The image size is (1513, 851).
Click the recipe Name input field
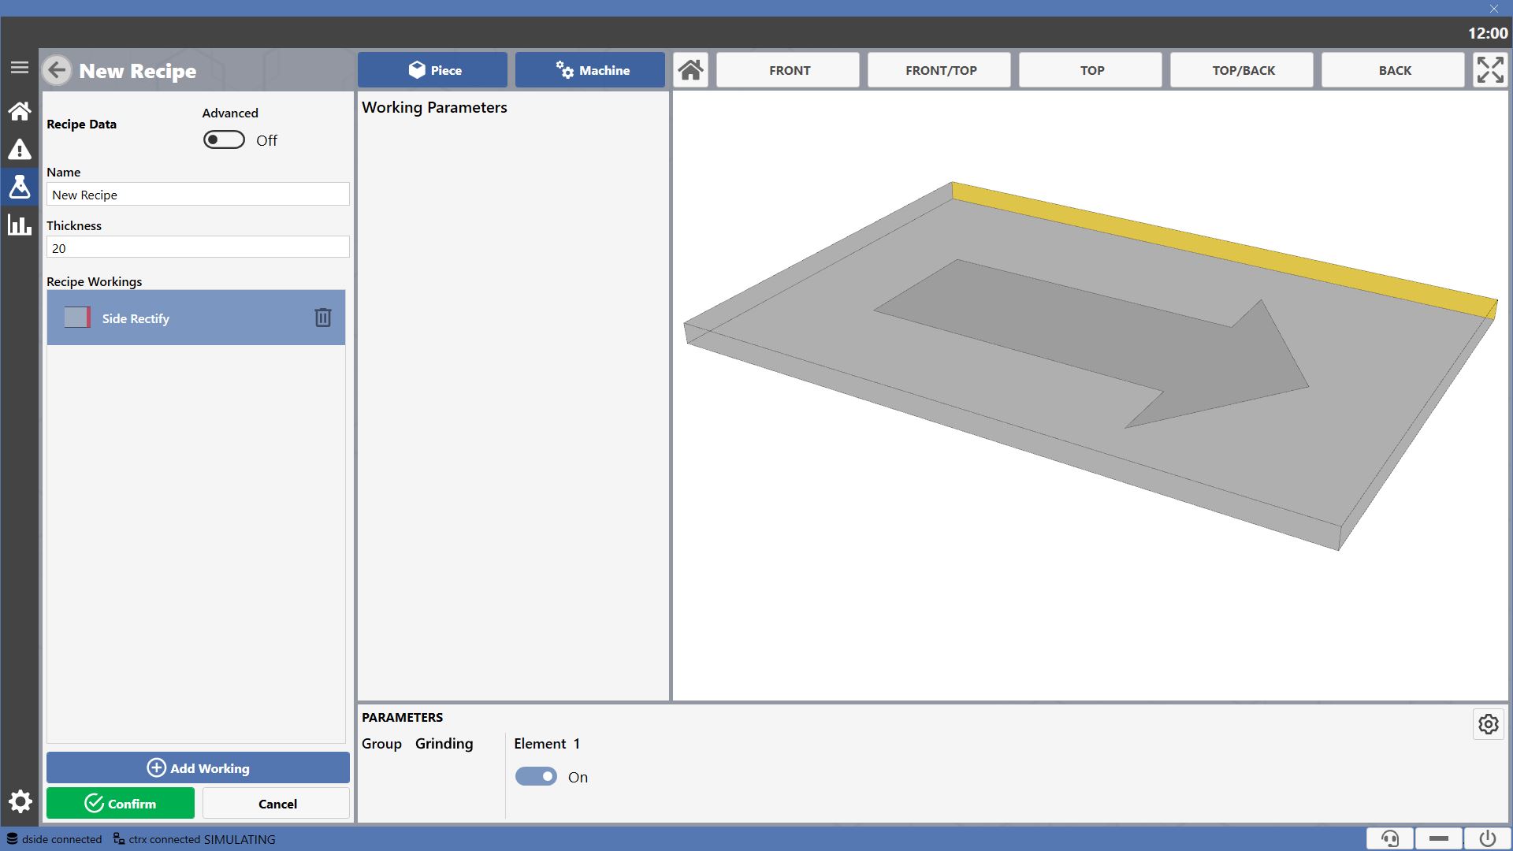pyautogui.click(x=198, y=195)
